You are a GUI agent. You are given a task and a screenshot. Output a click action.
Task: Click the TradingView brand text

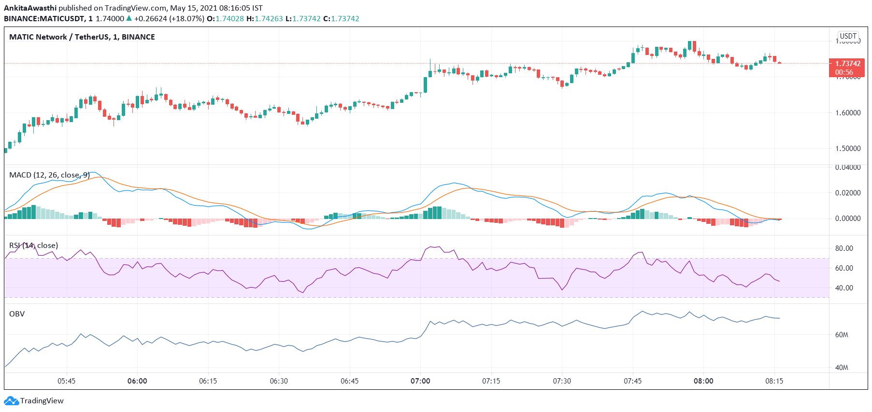click(x=42, y=401)
